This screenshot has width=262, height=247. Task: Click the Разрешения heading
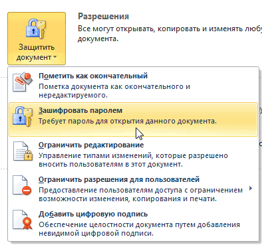tap(103, 17)
